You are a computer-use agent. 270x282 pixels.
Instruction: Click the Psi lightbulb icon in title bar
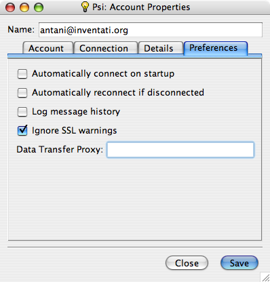85,7
